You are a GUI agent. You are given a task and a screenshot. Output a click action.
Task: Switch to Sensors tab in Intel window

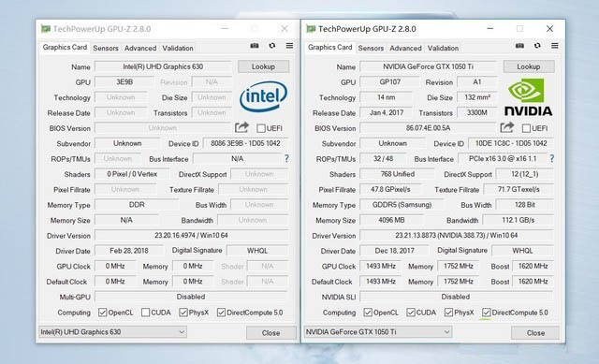106,48
